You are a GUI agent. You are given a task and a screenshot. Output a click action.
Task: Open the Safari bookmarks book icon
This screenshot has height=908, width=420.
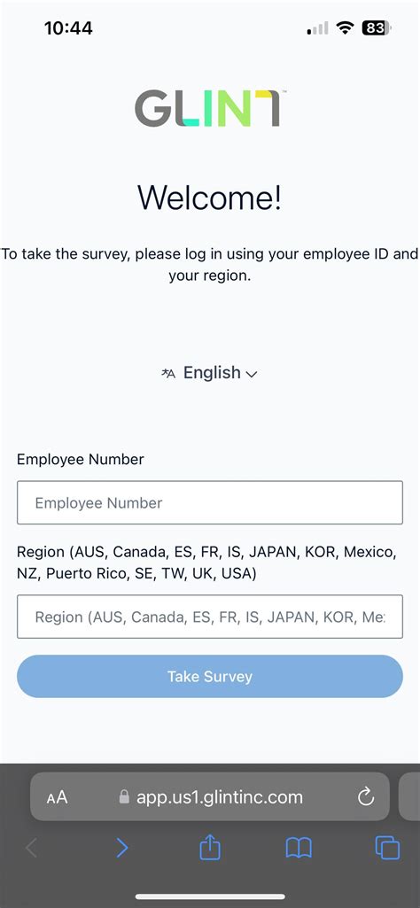click(299, 849)
